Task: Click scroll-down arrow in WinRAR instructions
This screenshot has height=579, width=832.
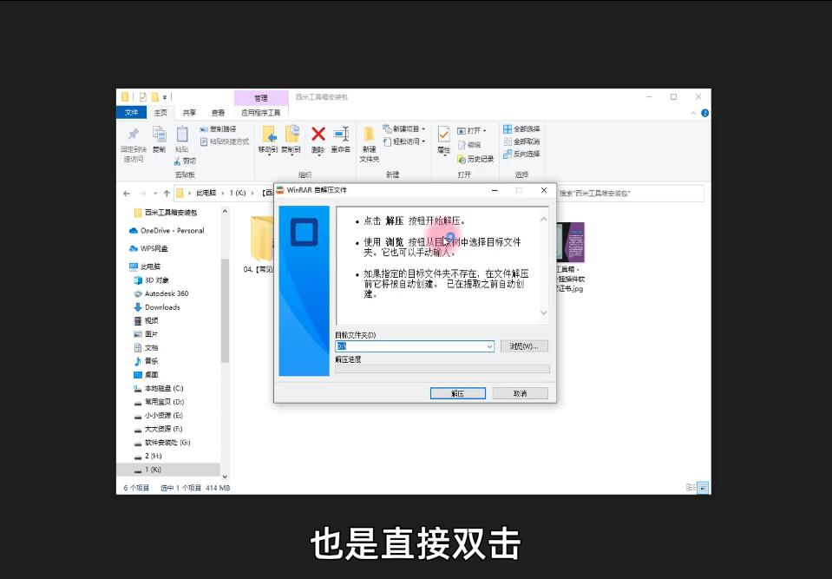Action: [543, 313]
